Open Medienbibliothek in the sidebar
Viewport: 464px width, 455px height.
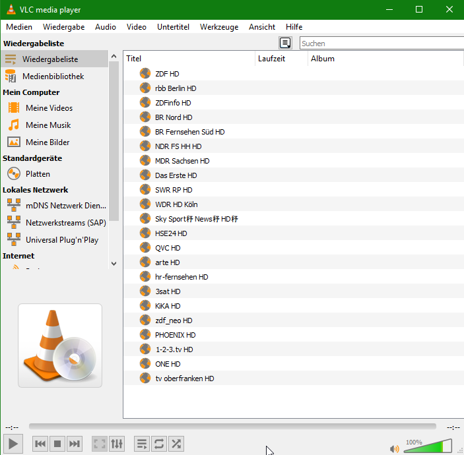(x=54, y=76)
